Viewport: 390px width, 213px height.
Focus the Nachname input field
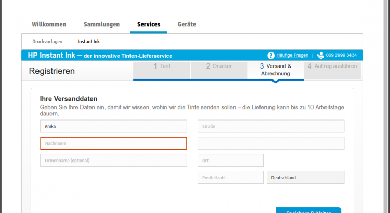113,143
